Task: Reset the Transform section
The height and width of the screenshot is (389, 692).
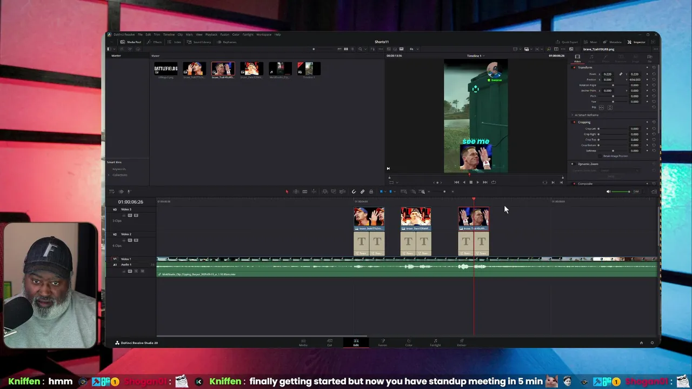Action: pyautogui.click(x=654, y=68)
